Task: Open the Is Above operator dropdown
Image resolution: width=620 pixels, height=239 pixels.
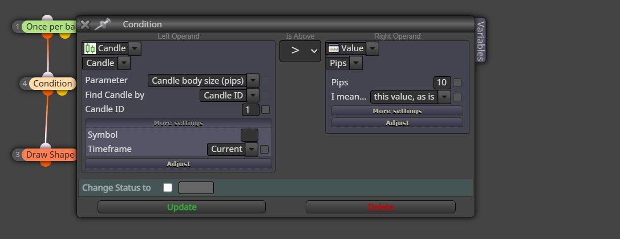Action: click(300, 51)
